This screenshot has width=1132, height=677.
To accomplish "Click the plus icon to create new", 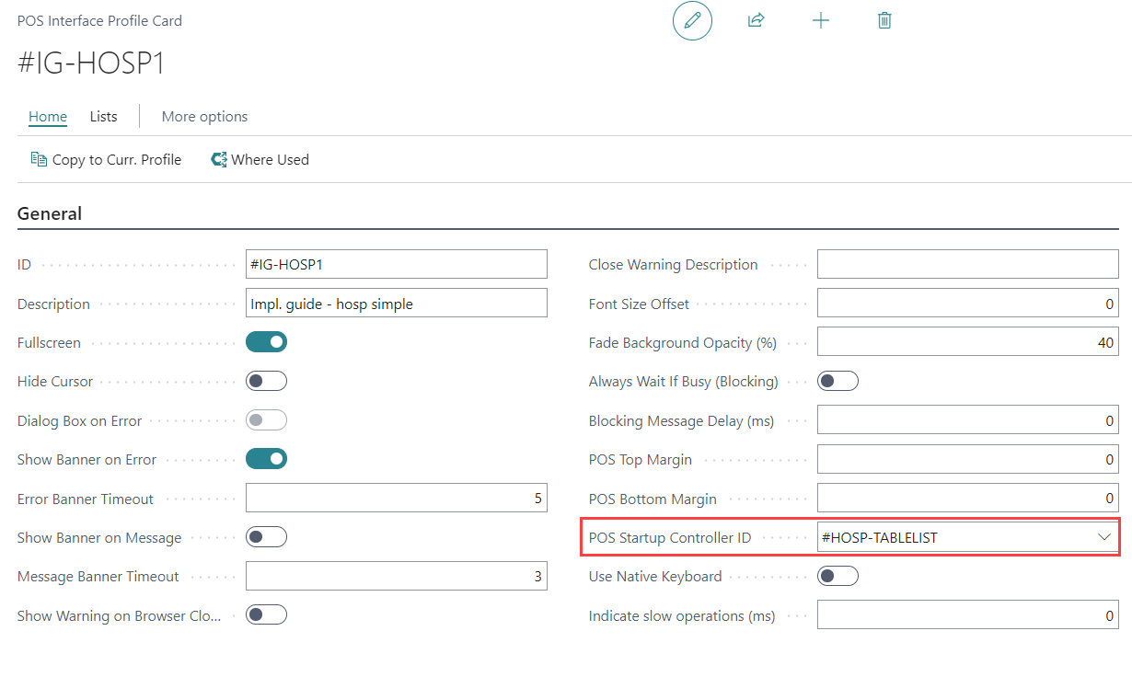I will tap(821, 20).
